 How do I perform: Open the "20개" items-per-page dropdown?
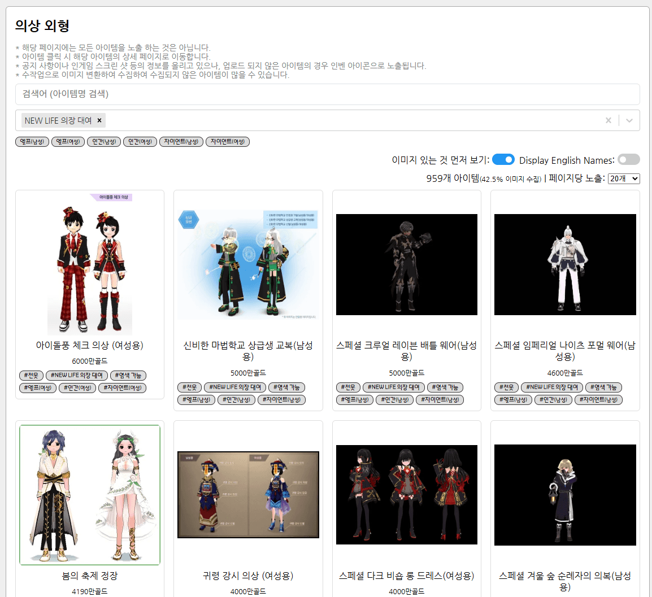[624, 178]
